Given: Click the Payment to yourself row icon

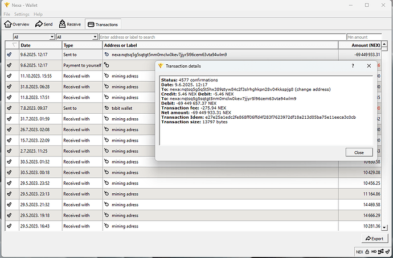Looking at the screenshot, I should (107, 65).
